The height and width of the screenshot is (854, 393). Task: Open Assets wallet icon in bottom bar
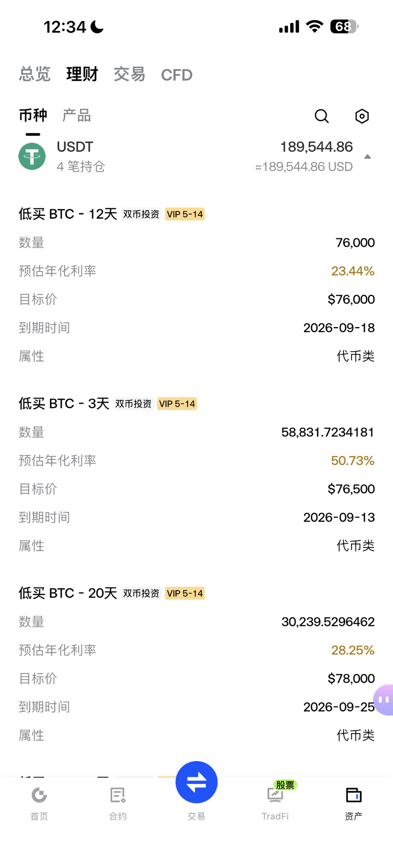[x=354, y=803]
